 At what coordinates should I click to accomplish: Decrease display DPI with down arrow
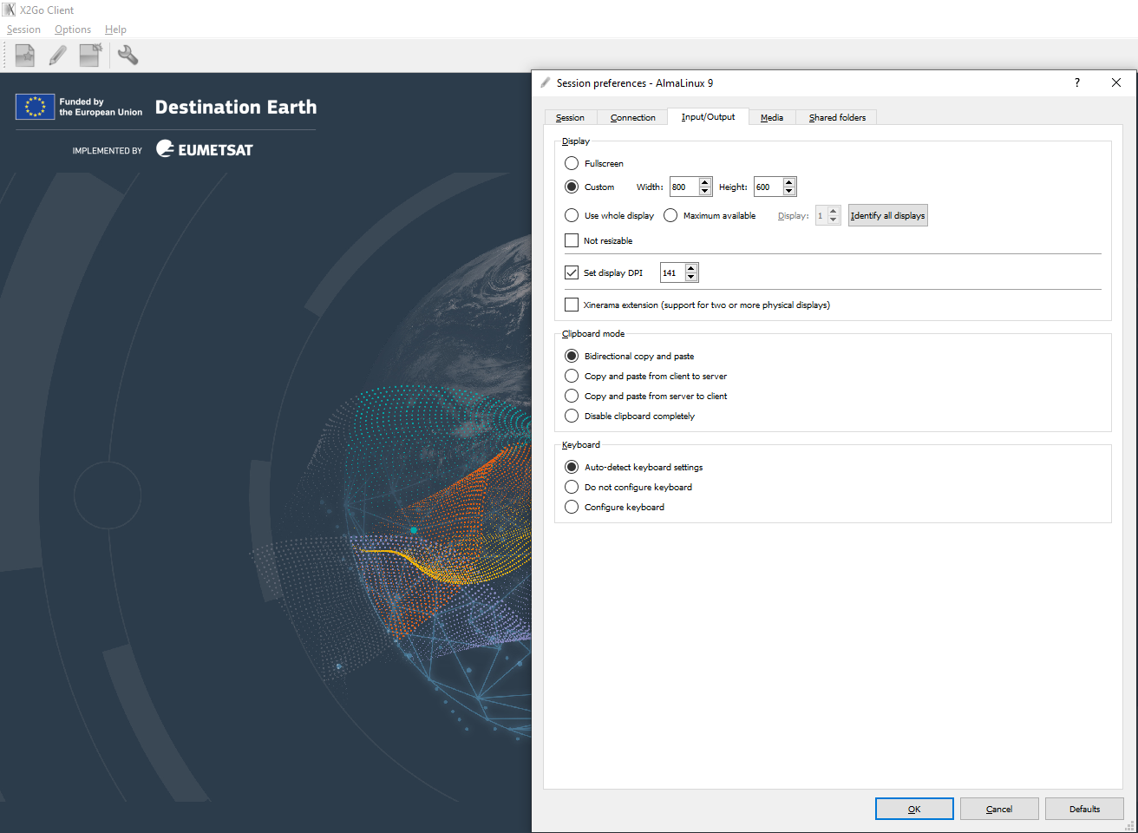(x=691, y=277)
